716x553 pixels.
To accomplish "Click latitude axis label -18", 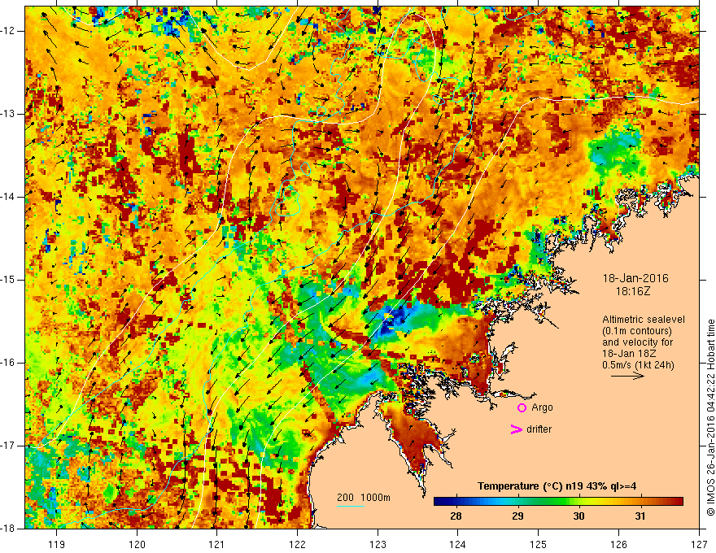I will pyautogui.click(x=8, y=529).
